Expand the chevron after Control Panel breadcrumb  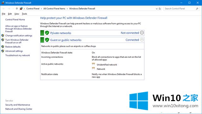click(x=41, y=9)
